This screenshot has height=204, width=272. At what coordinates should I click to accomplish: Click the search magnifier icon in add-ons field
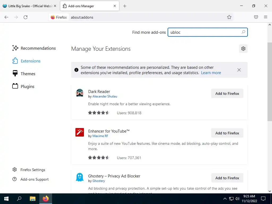coord(243,32)
